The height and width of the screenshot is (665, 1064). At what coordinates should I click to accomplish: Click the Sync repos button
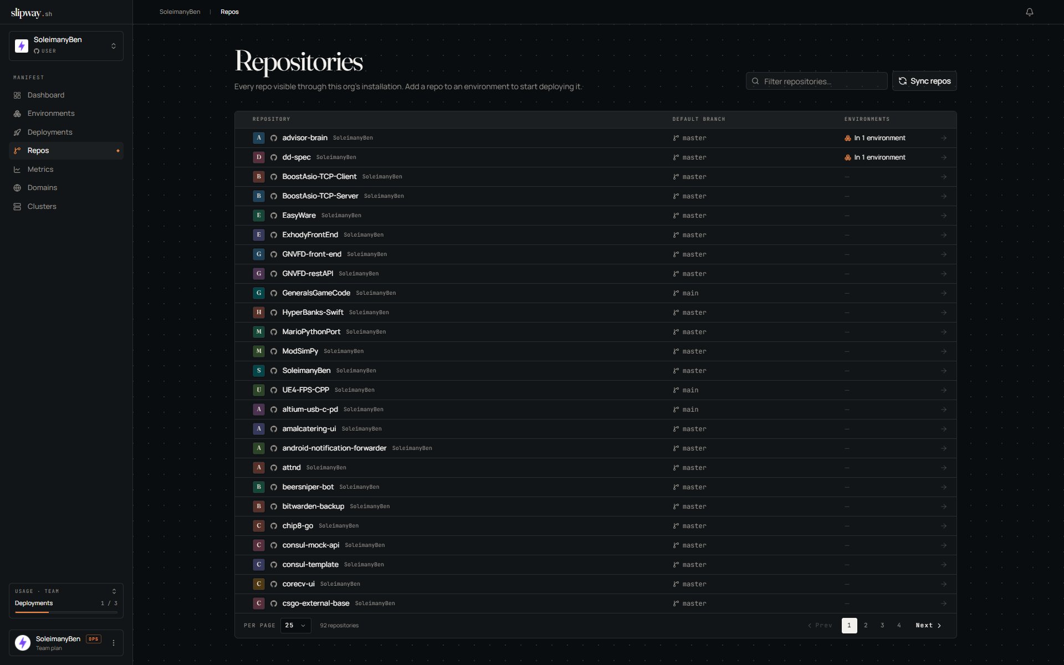coord(924,81)
